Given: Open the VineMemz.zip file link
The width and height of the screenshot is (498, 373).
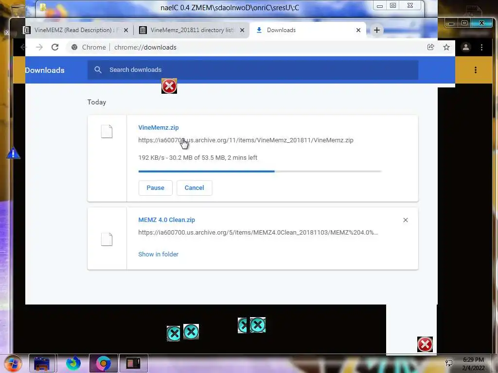Looking at the screenshot, I should coord(159,128).
